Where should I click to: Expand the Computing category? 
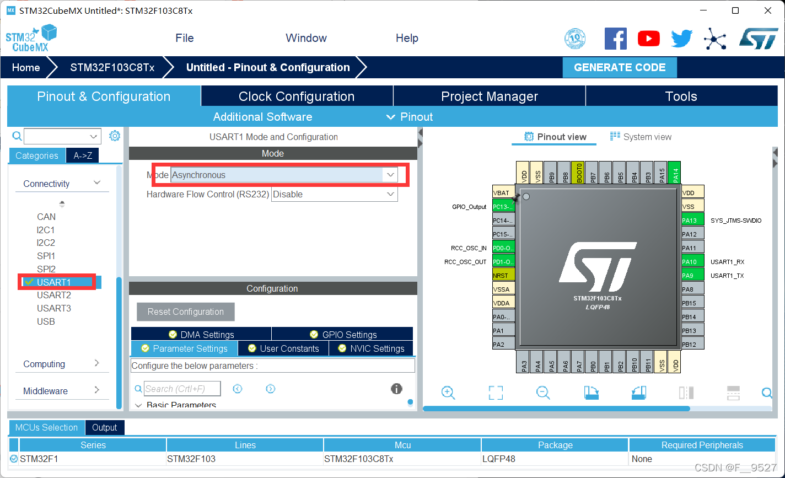point(97,363)
